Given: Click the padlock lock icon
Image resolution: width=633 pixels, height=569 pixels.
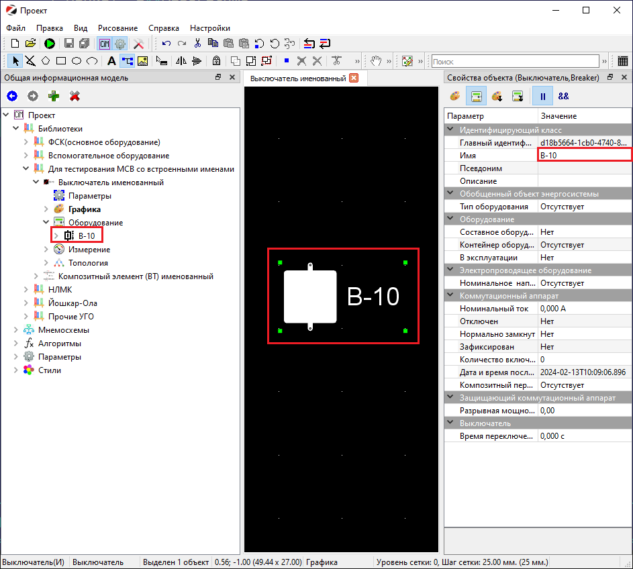Looking at the screenshot, I should 216,61.
